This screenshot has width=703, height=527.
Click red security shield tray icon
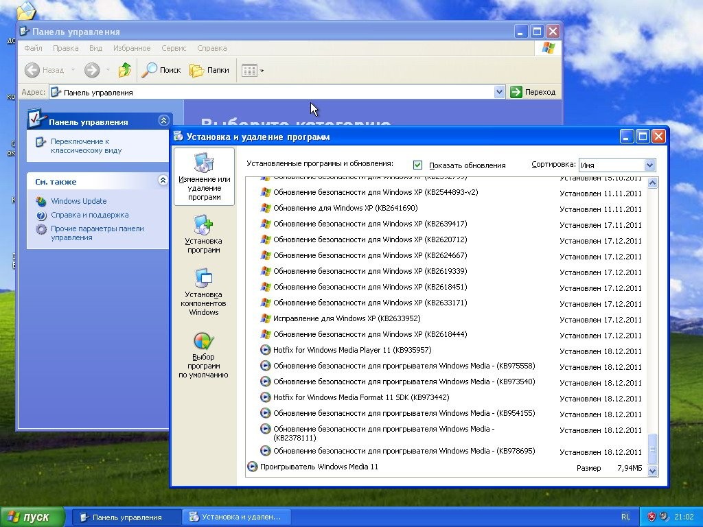click(x=652, y=517)
